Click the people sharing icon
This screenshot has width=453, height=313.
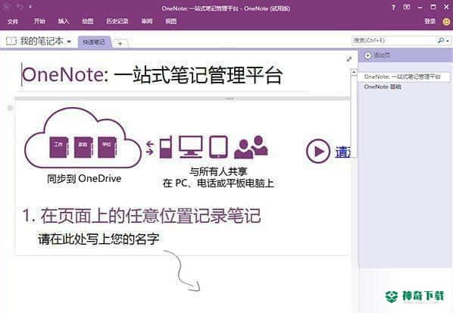[x=251, y=147]
